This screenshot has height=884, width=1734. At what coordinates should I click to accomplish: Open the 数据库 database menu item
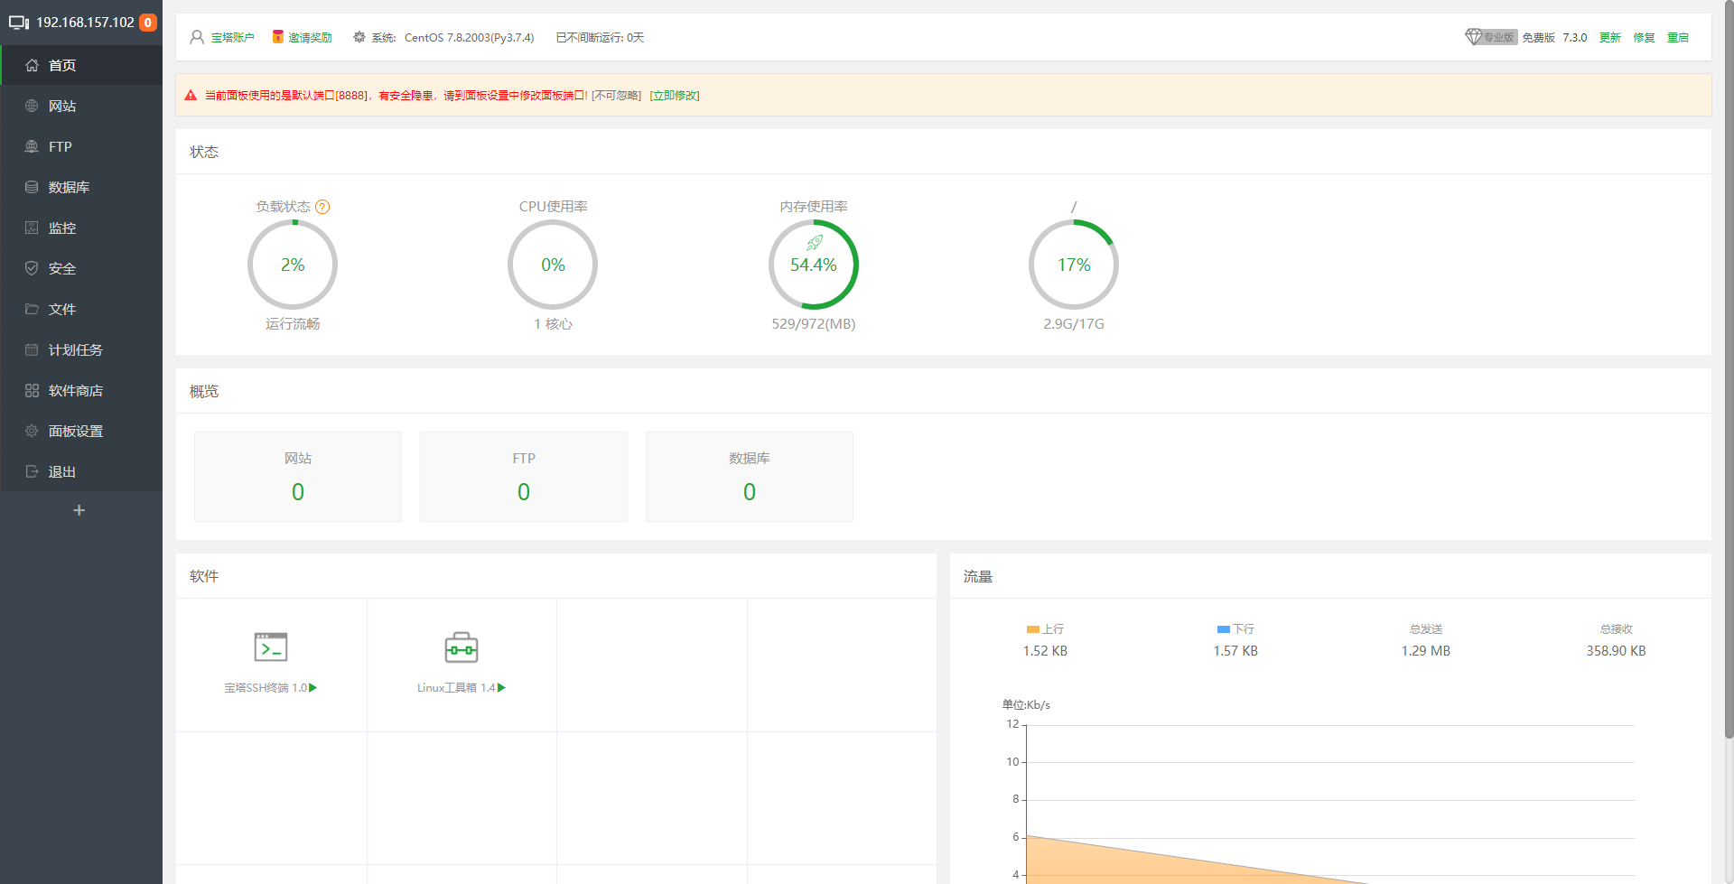point(81,187)
